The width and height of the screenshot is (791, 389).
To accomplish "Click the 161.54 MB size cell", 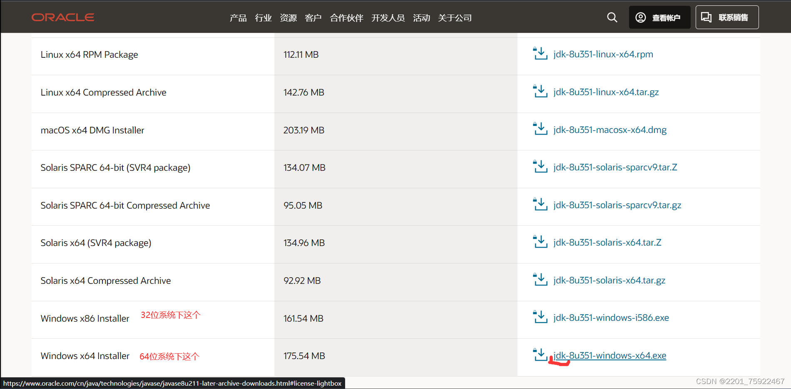I will point(395,320).
